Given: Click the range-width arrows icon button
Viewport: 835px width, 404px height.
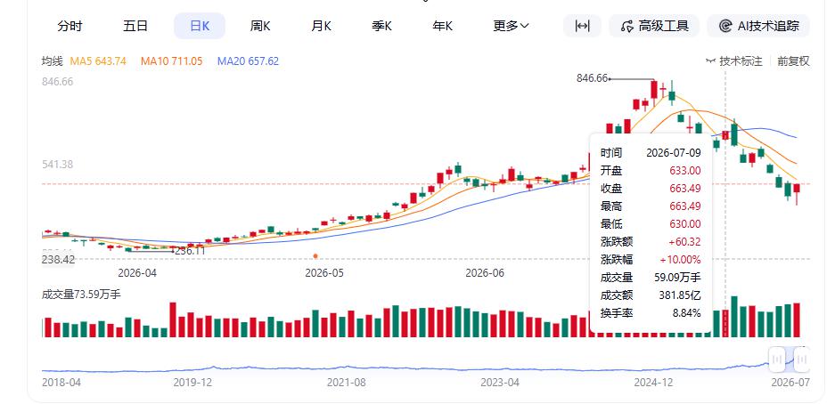Looking at the screenshot, I should click(x=582, y=26).
